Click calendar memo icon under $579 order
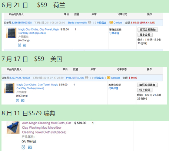This screenshot has width=169, height=151. pyautogui.click(x=30, y=147)
